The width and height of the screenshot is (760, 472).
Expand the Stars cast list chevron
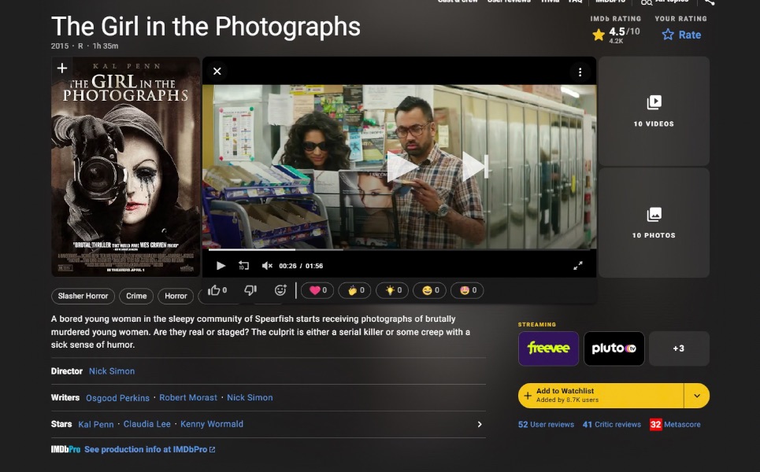pos(480,424)
